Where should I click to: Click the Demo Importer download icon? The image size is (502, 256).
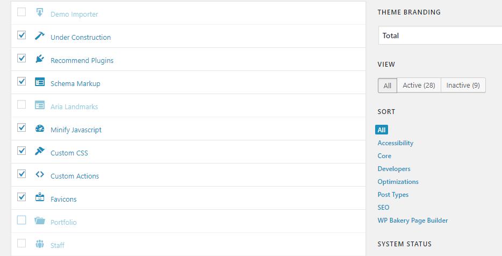(x=39, y=12)
